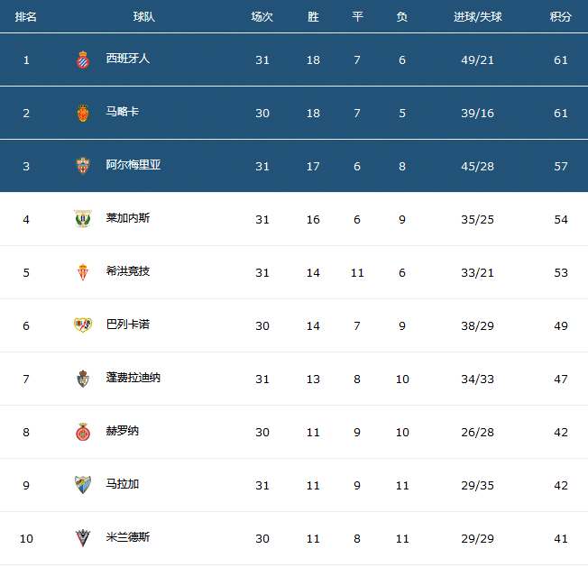The image size is (588, 567).
Task: Click the 进球/失球 column header
Action: 476,16
